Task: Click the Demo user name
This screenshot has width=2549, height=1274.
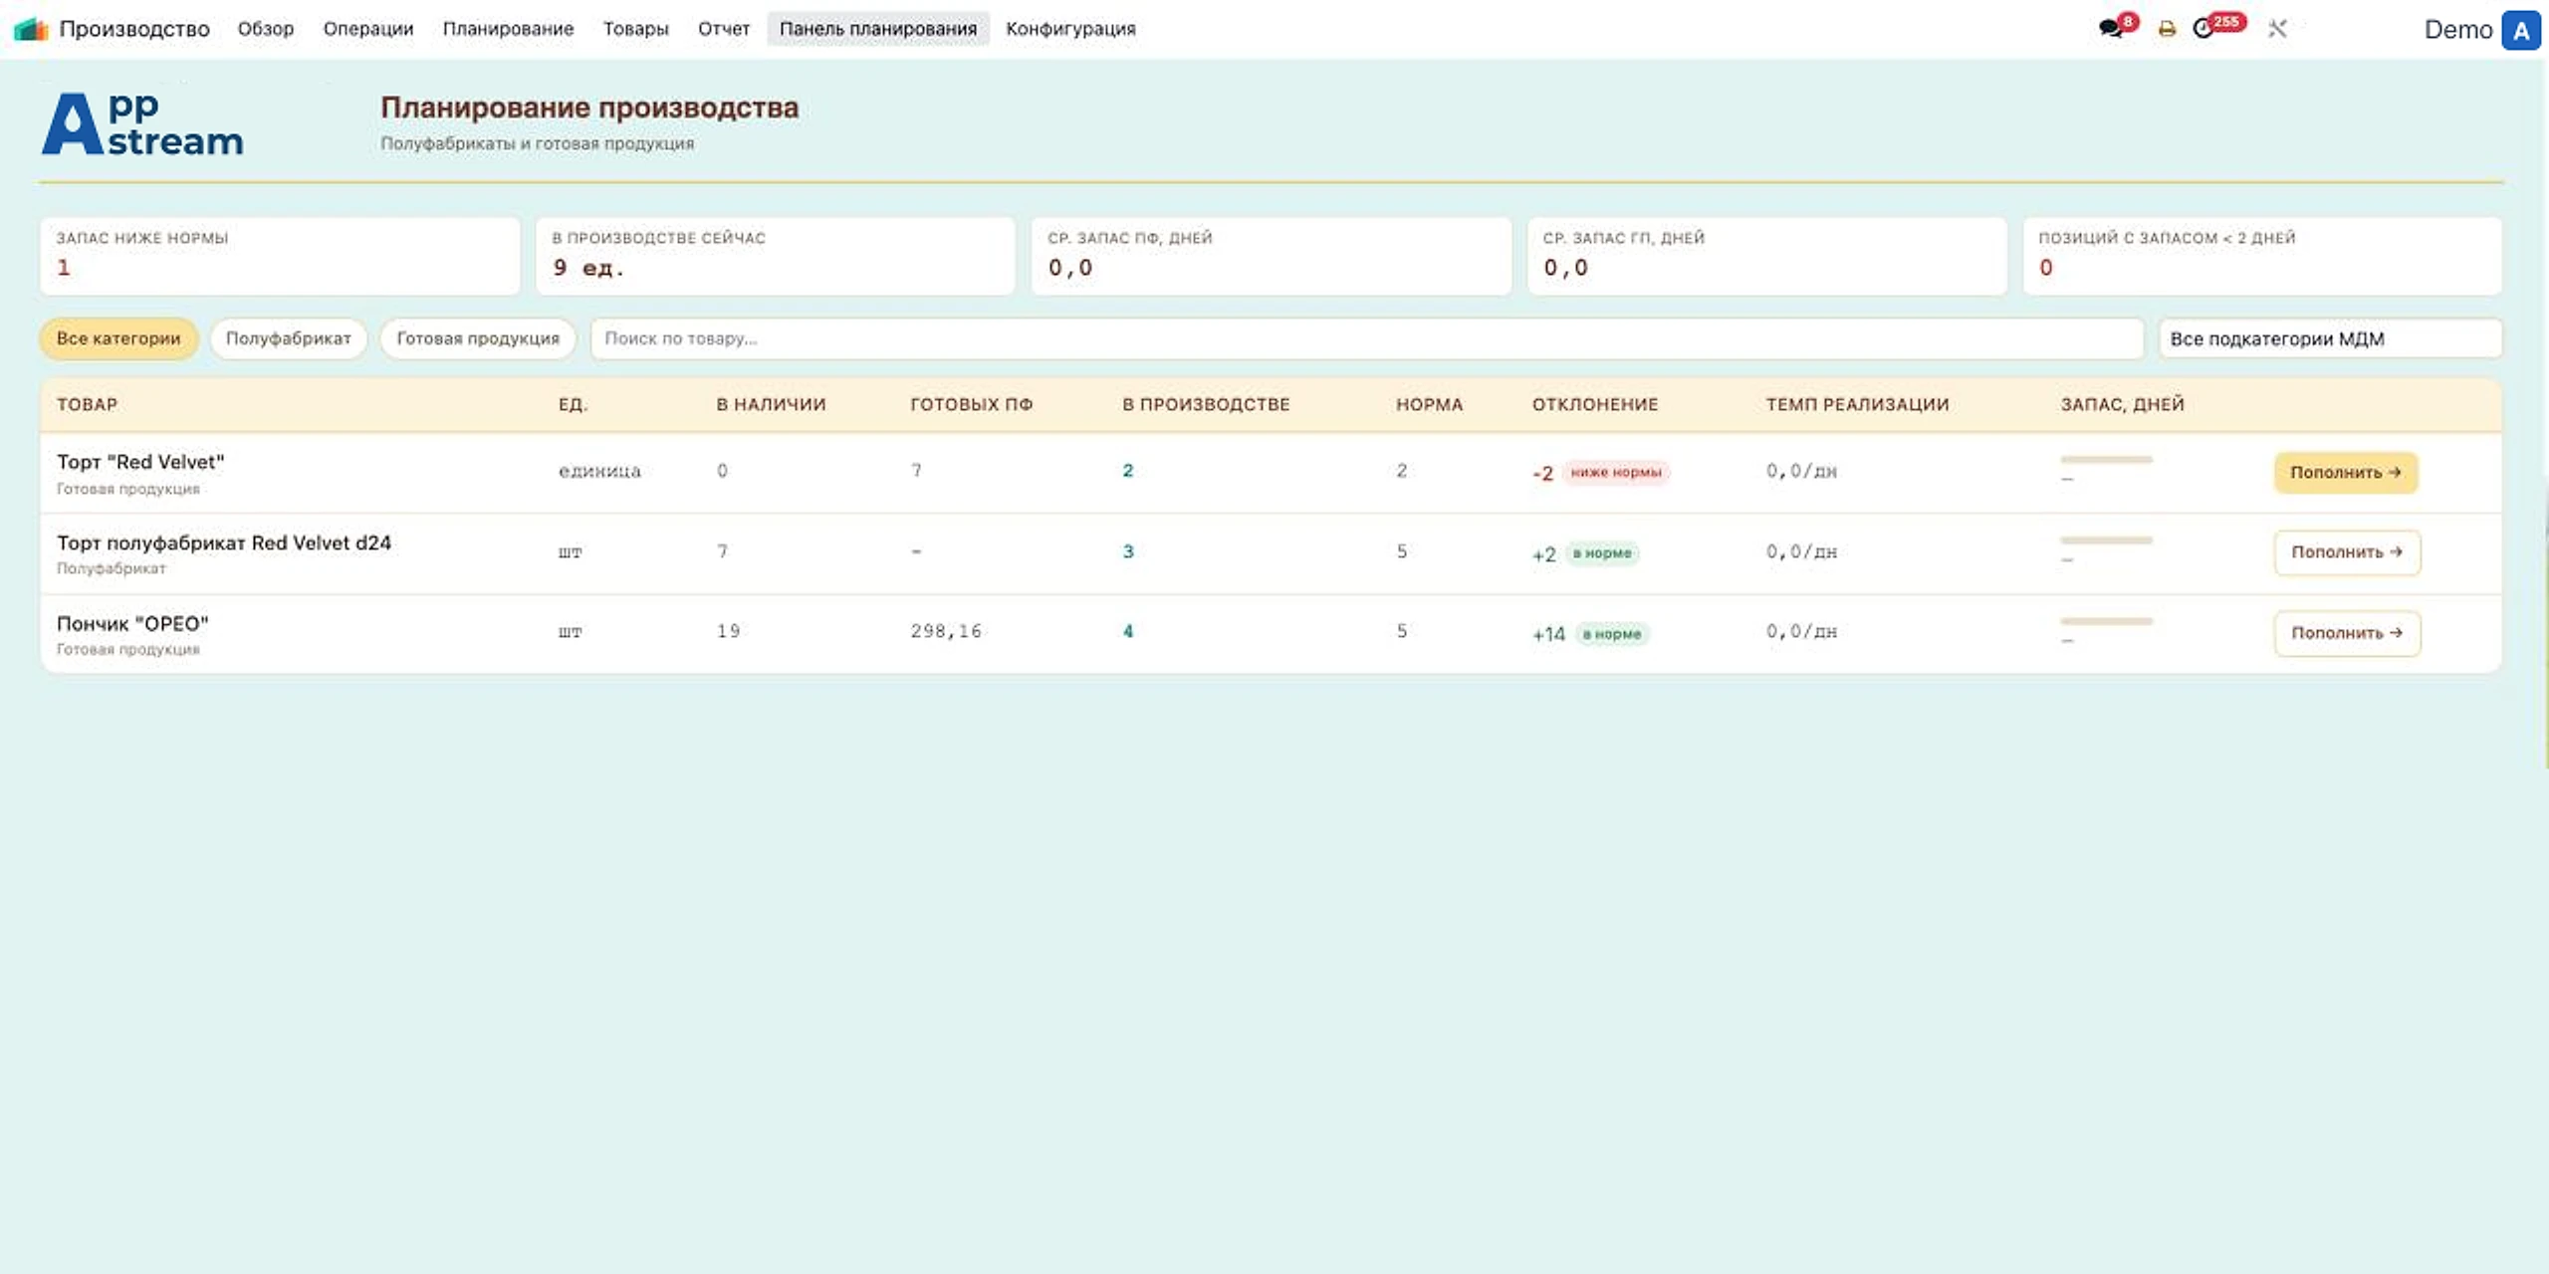Action: [x=2457, y=30]
